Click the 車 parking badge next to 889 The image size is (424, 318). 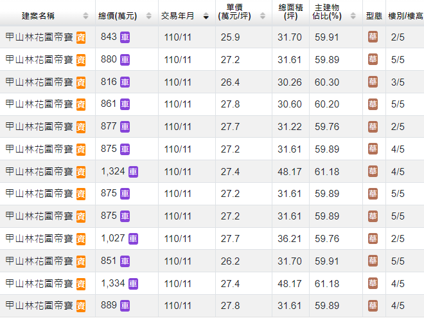(x=125, y=306)
